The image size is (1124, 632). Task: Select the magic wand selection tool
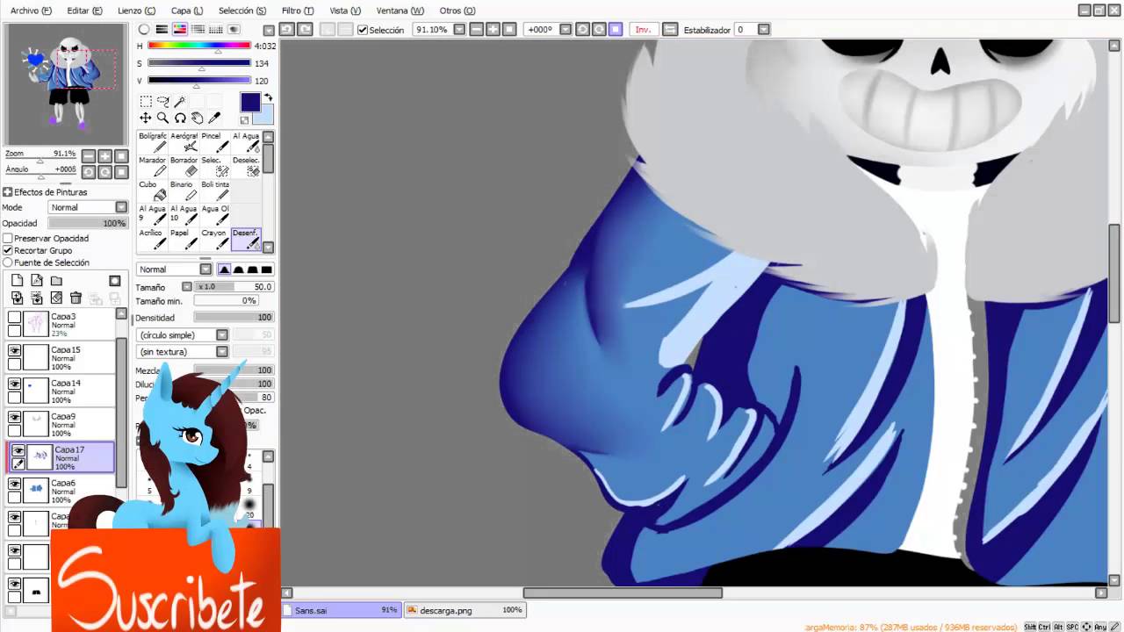tap(179, 102)
